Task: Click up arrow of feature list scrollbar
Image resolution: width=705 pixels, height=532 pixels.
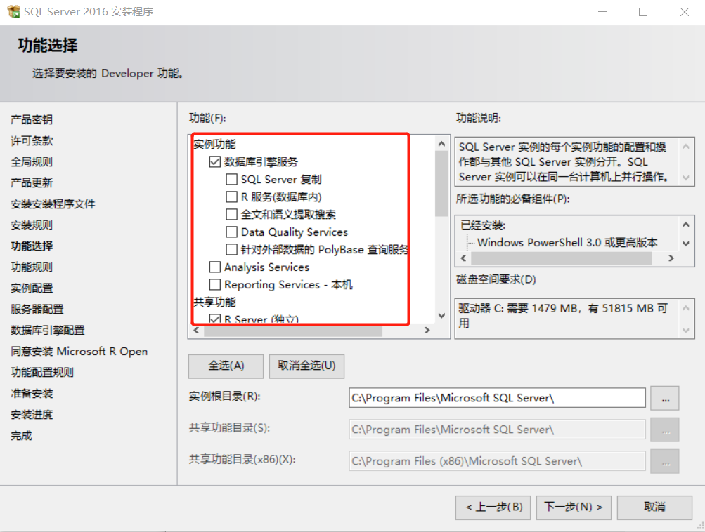Action: [441, 144]
